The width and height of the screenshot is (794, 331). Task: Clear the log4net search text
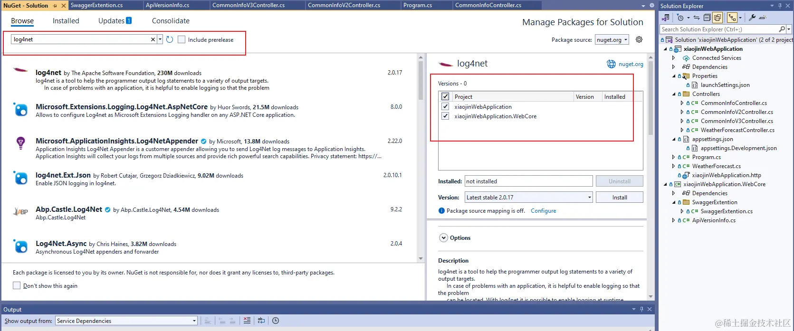153,39
